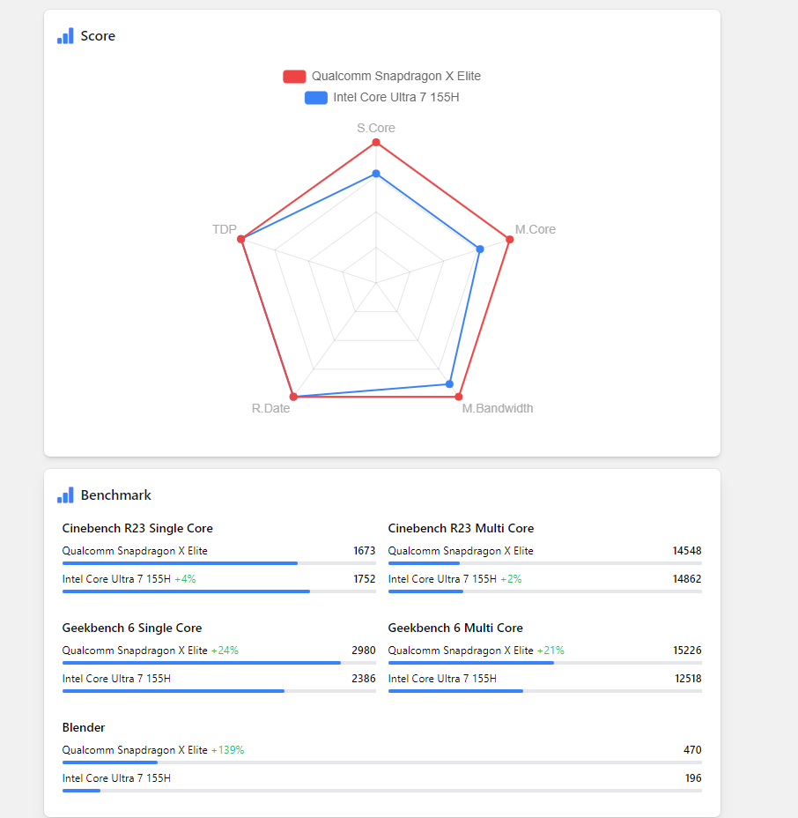Click the 2386 Geekbench single score

tap(363, 679)
